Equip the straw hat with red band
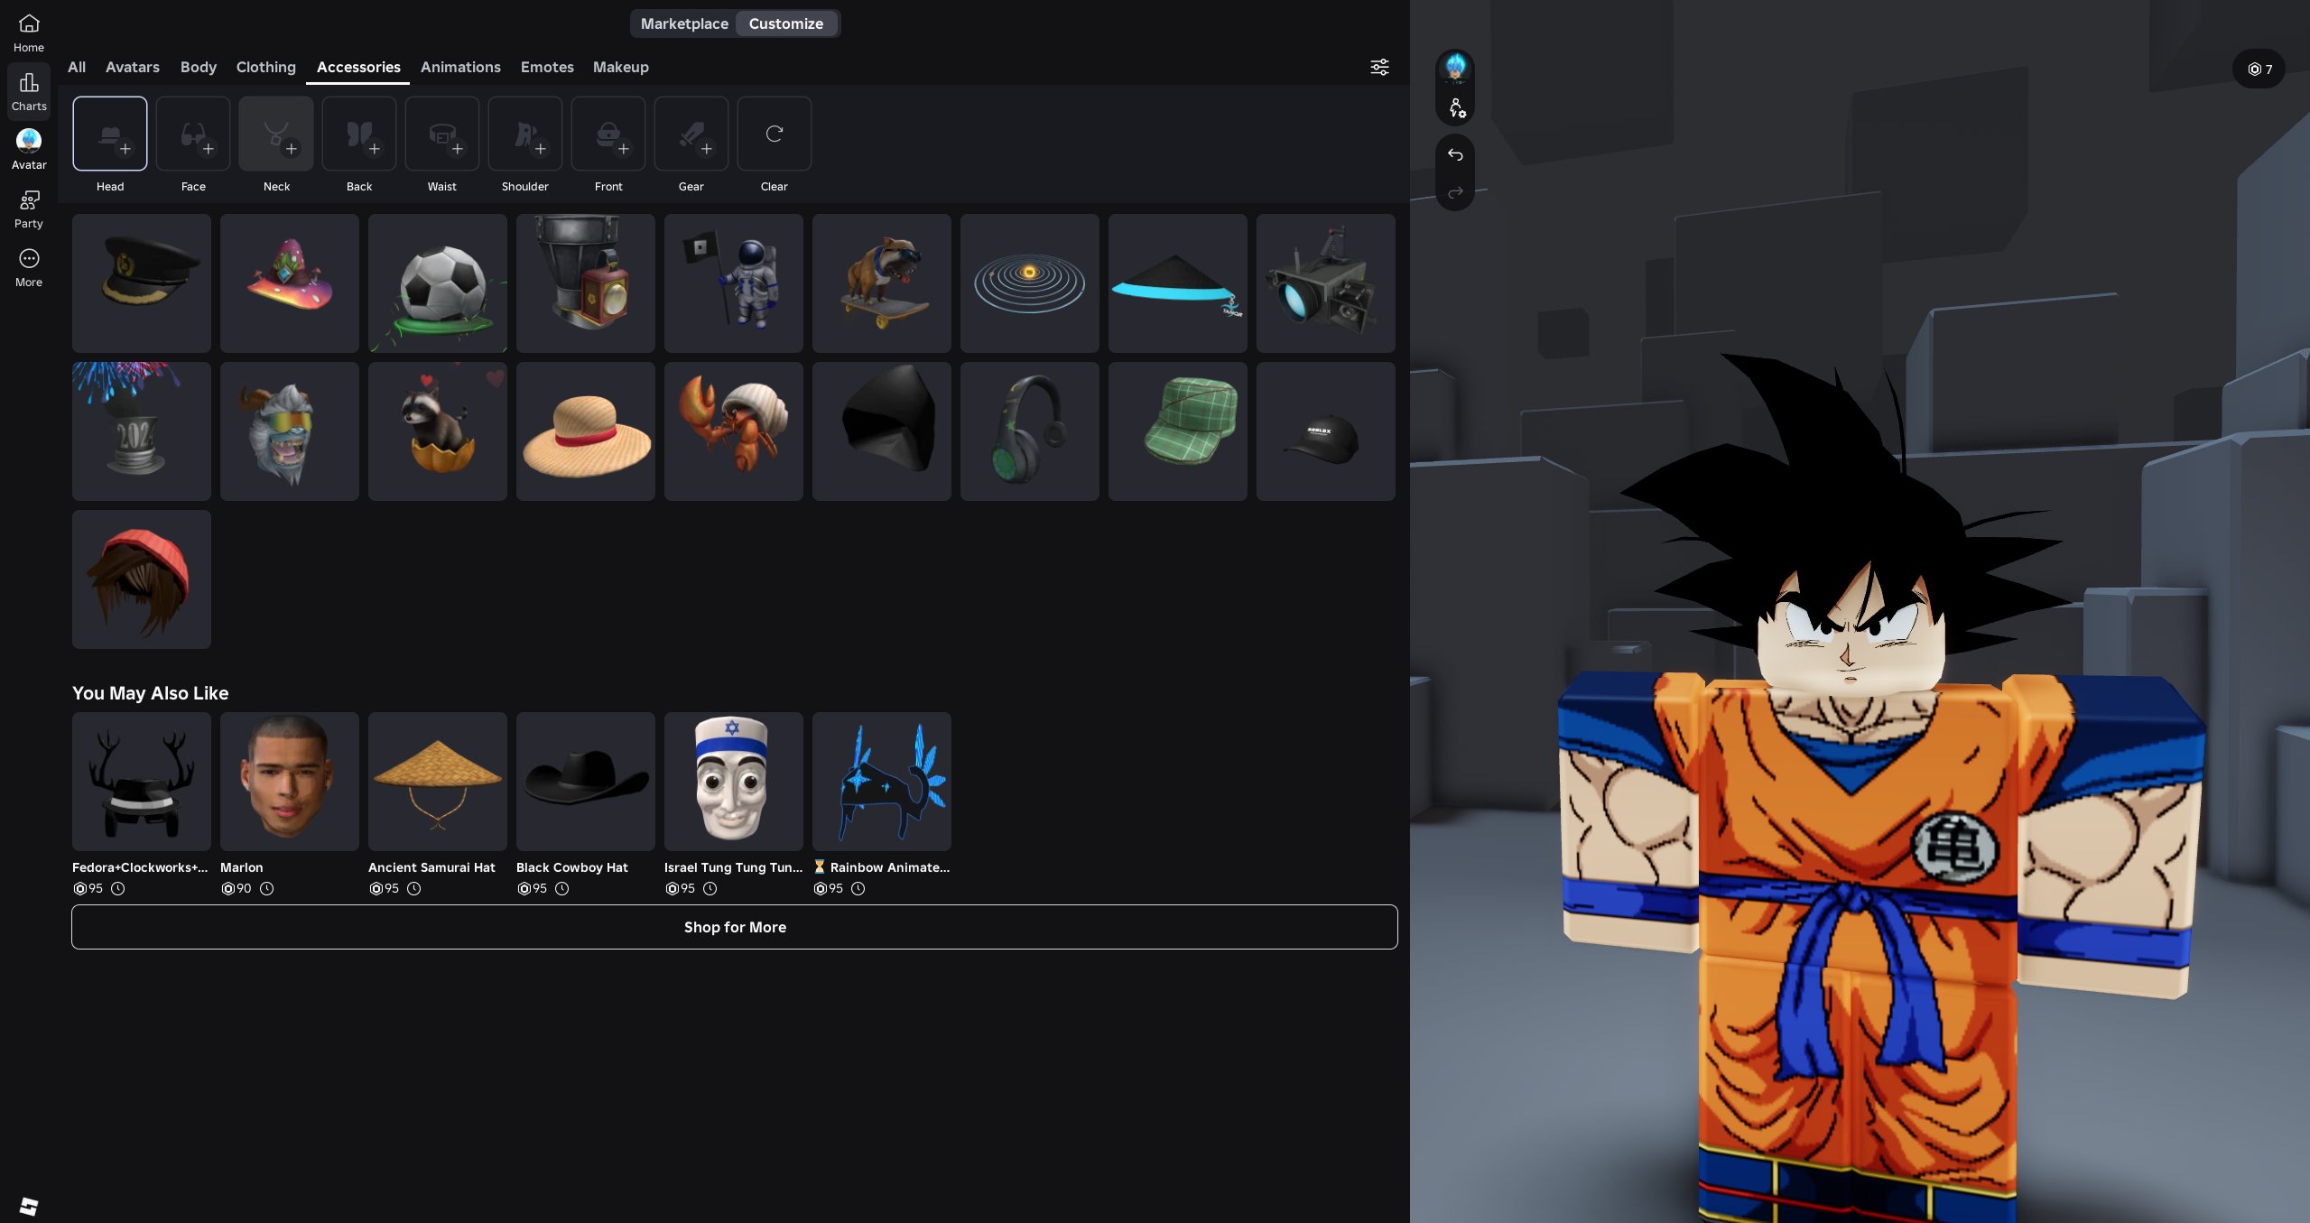2310x1223 pixels. pos(586,431)
